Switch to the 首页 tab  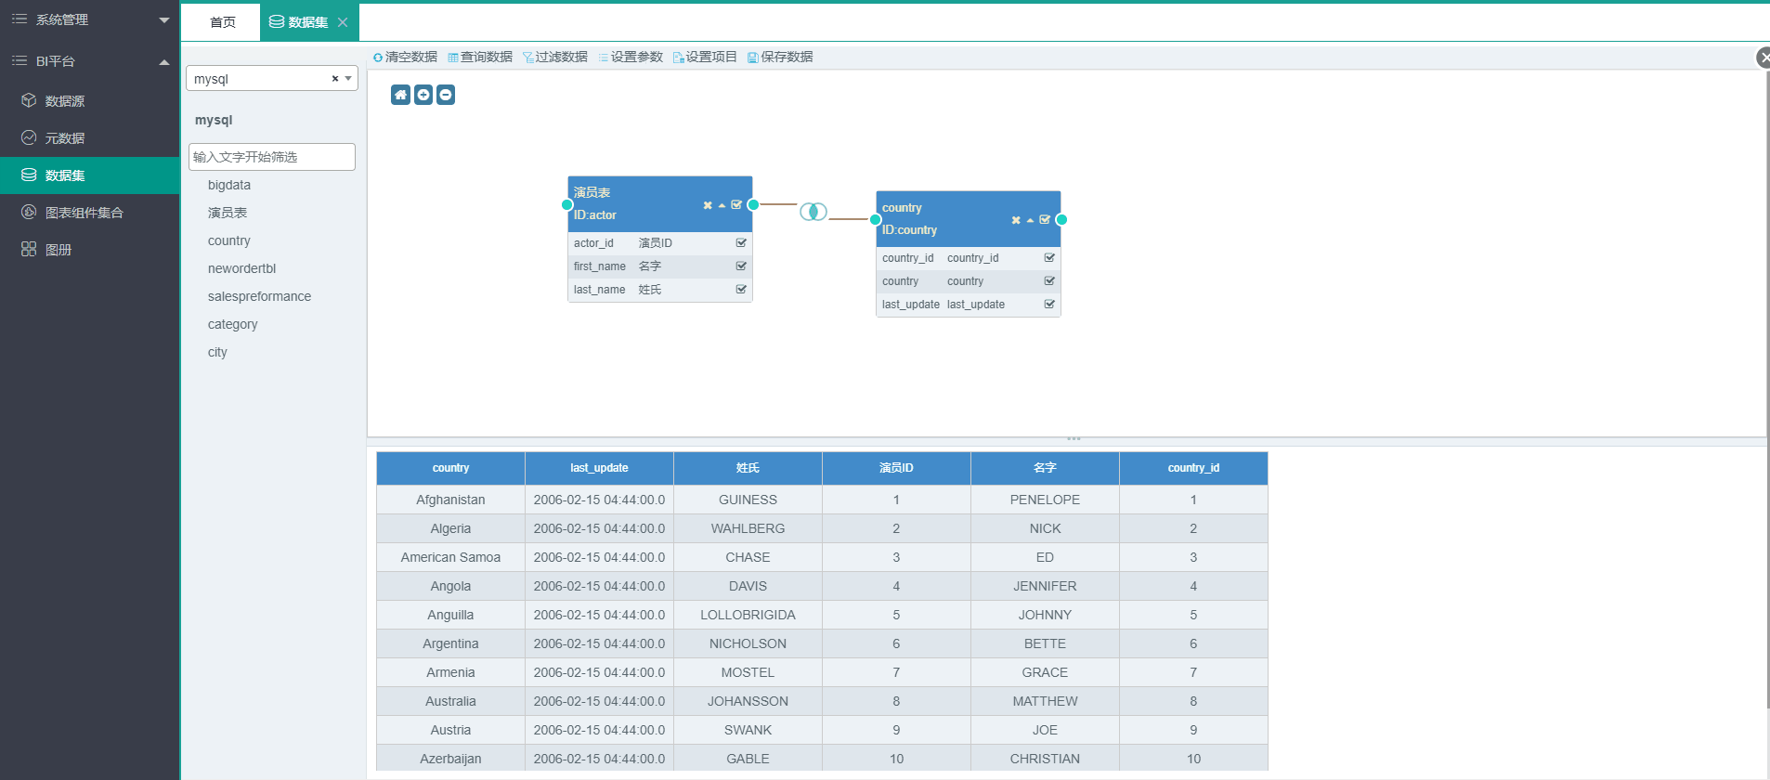(x=222, y=22)
